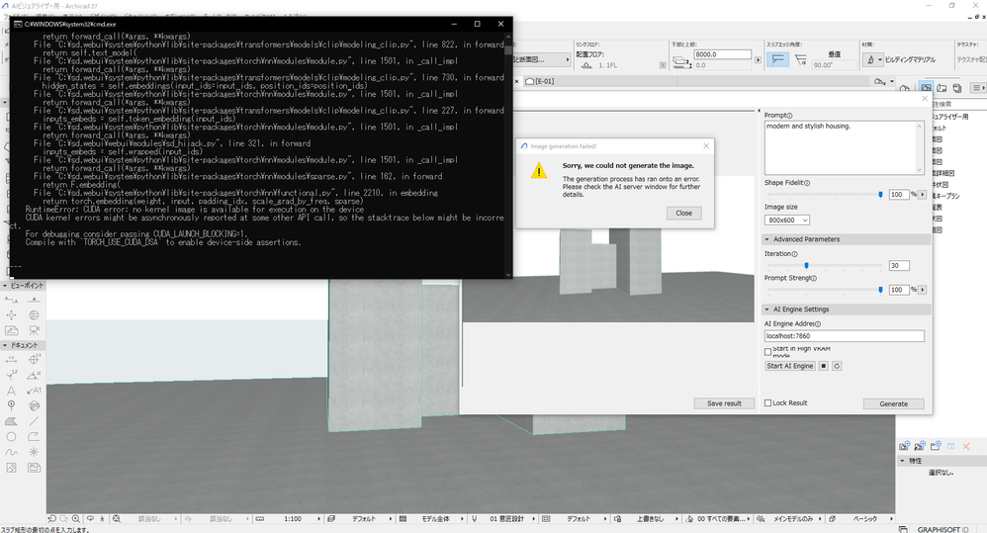The height and width of the screenshot is (533, 987).
Task: Click the Generate button
Action: (893, 404)
